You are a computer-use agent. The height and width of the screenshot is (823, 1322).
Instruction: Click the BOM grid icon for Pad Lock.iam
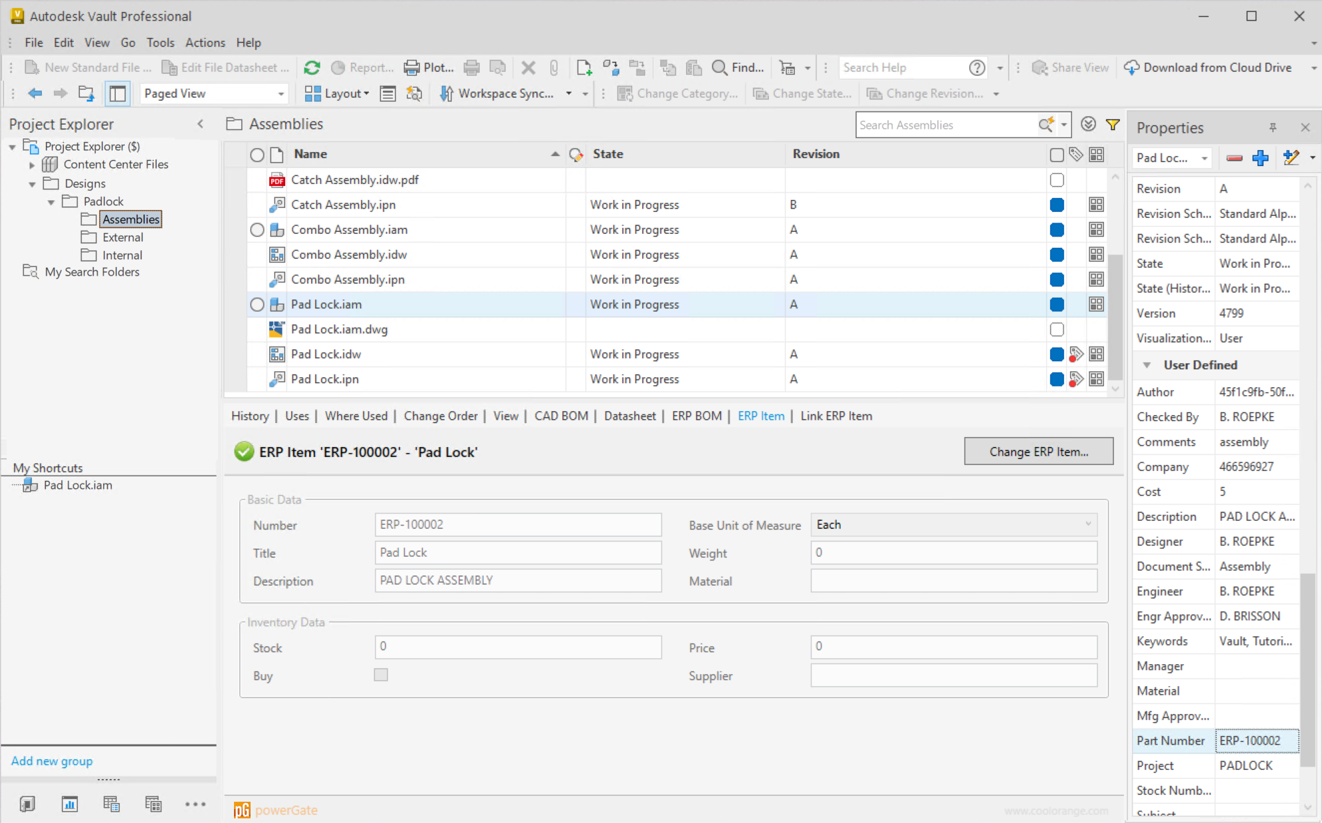1097,304
